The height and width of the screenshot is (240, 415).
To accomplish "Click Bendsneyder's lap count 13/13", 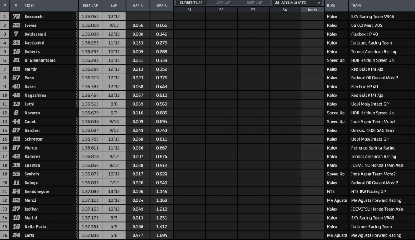I will pyautogui.click(x=114, y=192).
